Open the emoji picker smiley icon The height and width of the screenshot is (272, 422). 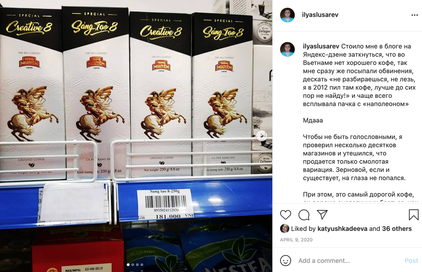click(x=286, y=260)
